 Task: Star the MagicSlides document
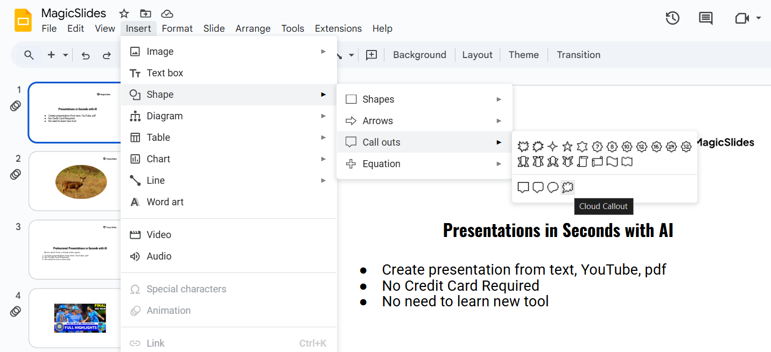tap(124, 14)
